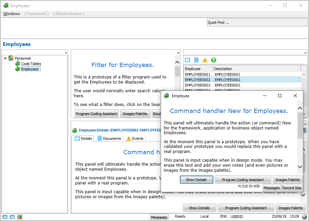Click the grey status indicator ball
The width and height of the screenshot is (309, 221).
pyautogui.click(x=304, y=217)
